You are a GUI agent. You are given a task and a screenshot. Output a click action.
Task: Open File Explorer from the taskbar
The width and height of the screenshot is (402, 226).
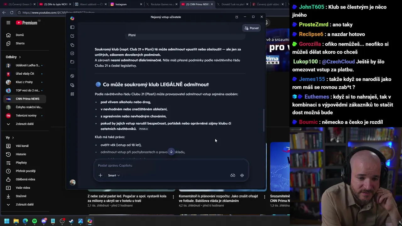(16, 221)
